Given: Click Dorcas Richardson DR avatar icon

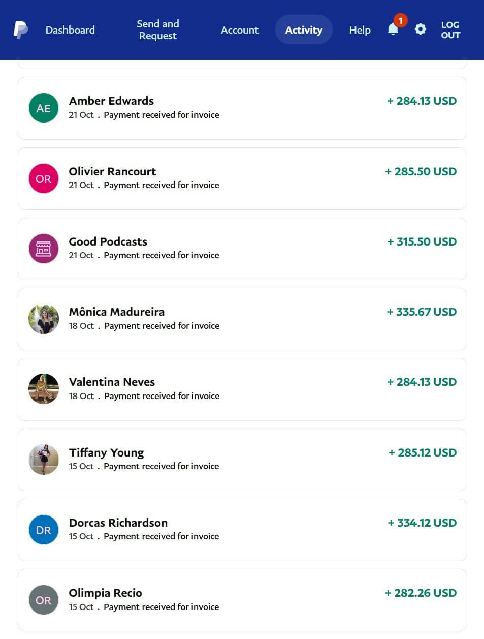Looking at the screenshot, I should [x=44, y=530].
